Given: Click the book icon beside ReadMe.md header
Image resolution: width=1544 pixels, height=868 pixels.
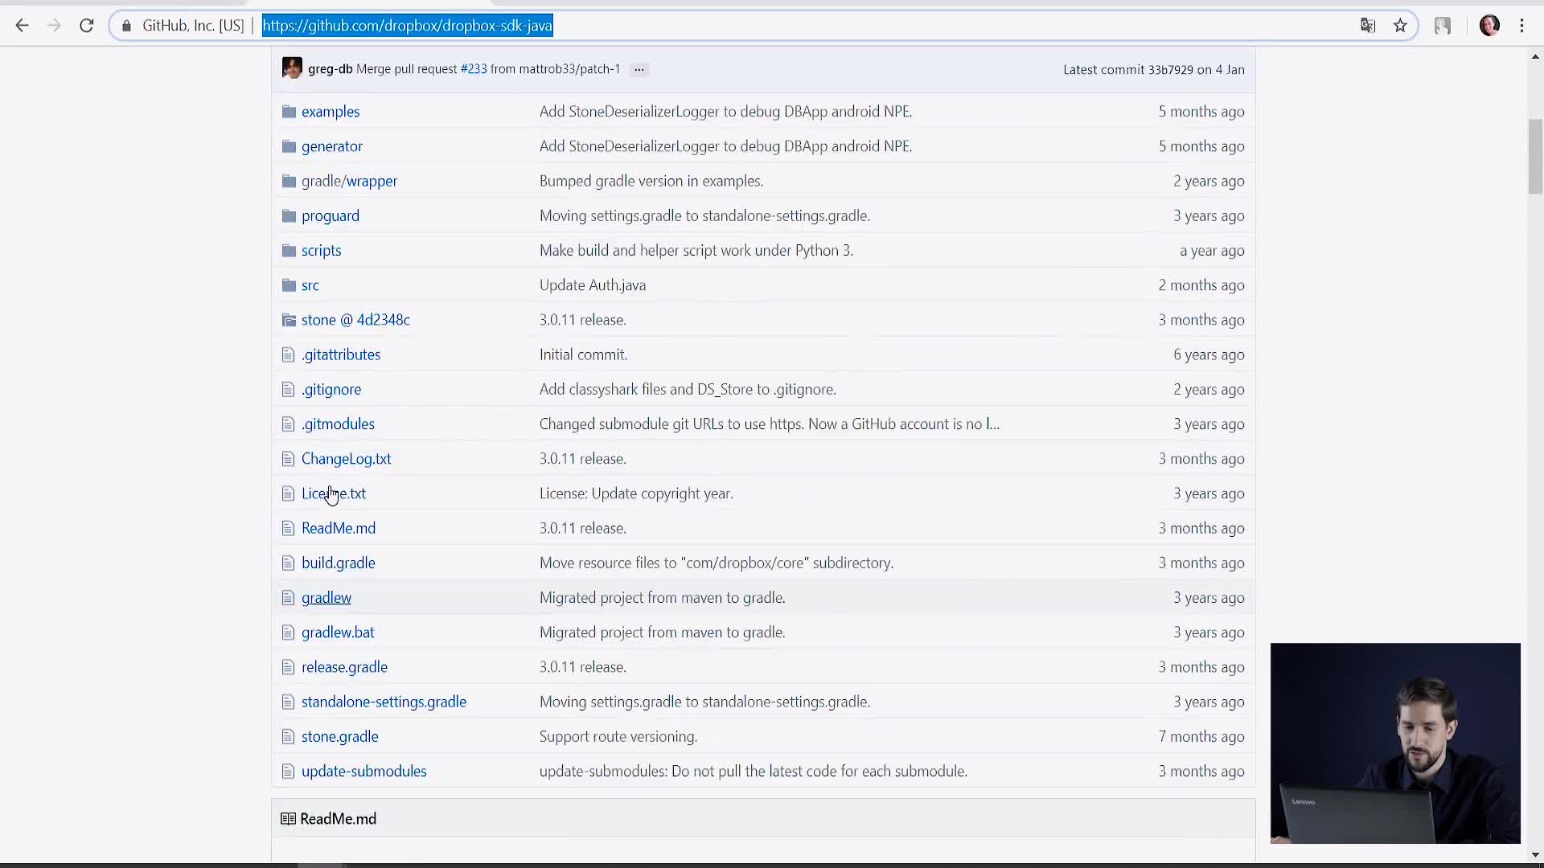Looking at the screenshot, I should 288,819.
